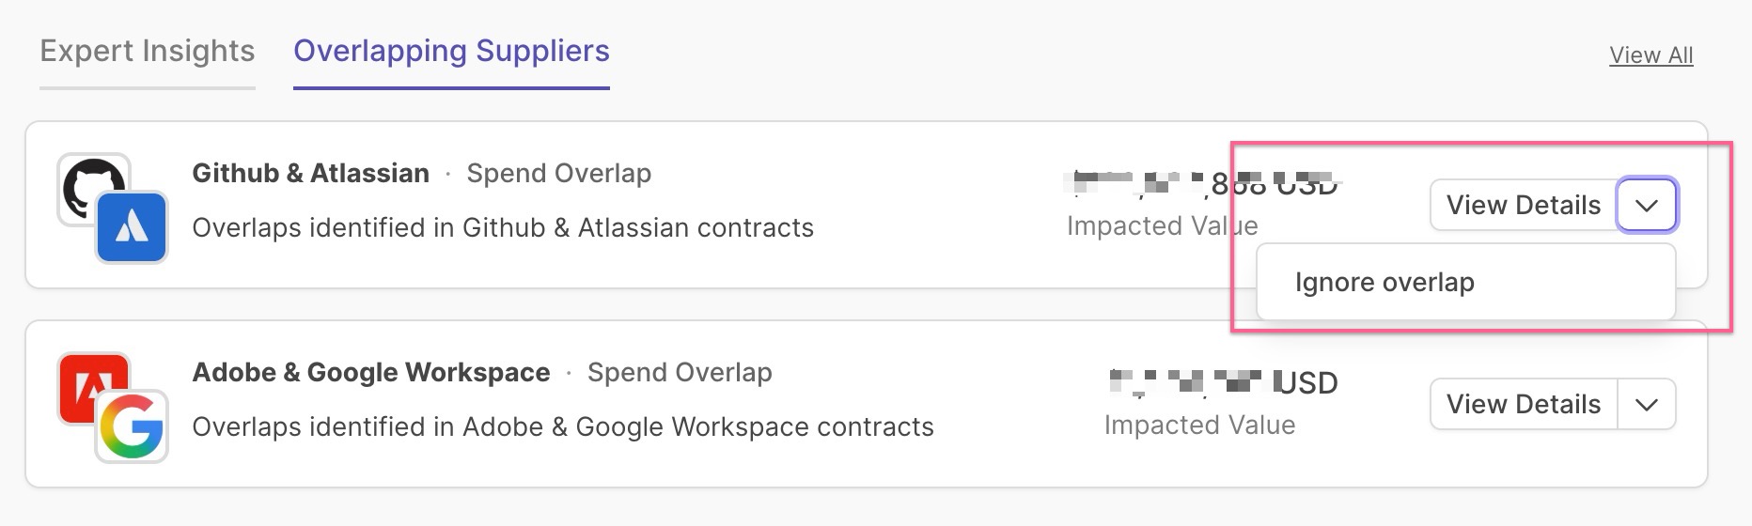Click 'Spend Overlap' label beside Github & Atlassian
Image resolution: width=1752 pixels, height=526 pixels.
tap(558, 173)
